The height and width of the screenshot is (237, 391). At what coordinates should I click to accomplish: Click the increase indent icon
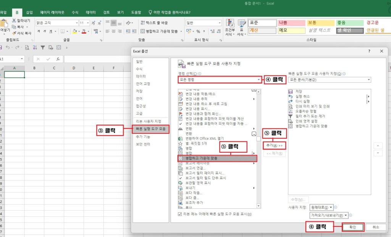[x=134, y=31]
